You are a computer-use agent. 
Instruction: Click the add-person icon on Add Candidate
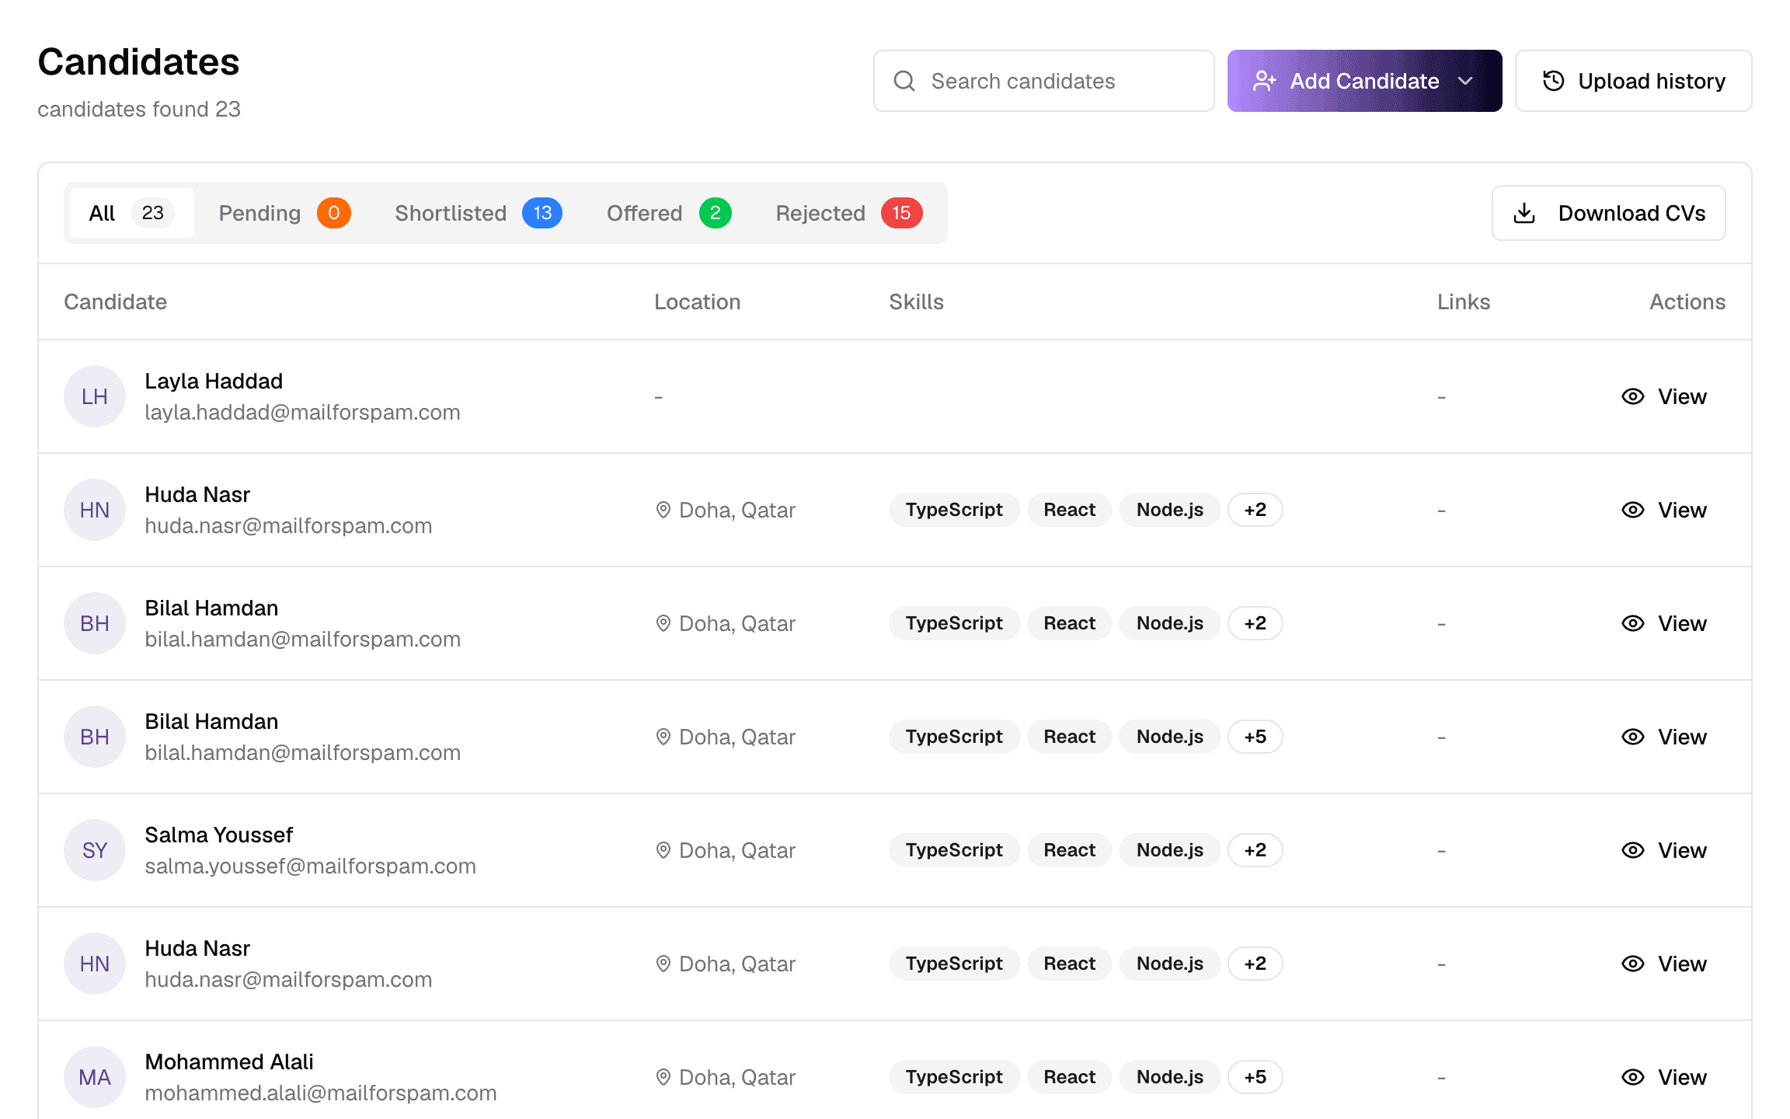1264,81
